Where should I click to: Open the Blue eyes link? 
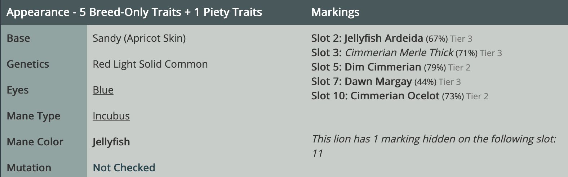103,90
